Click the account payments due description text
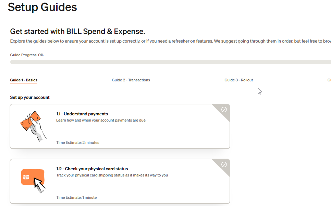The height and width of the screenshot is (206, 331). [101, 120]
